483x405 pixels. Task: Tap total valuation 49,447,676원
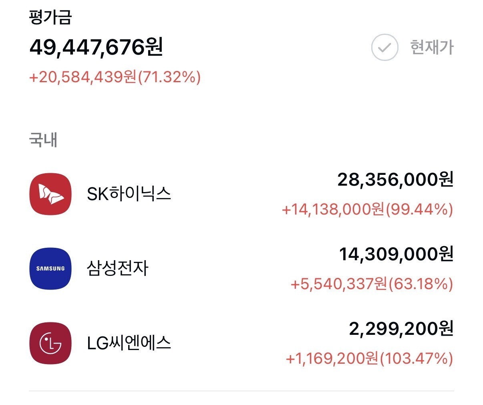coord(96,48)
